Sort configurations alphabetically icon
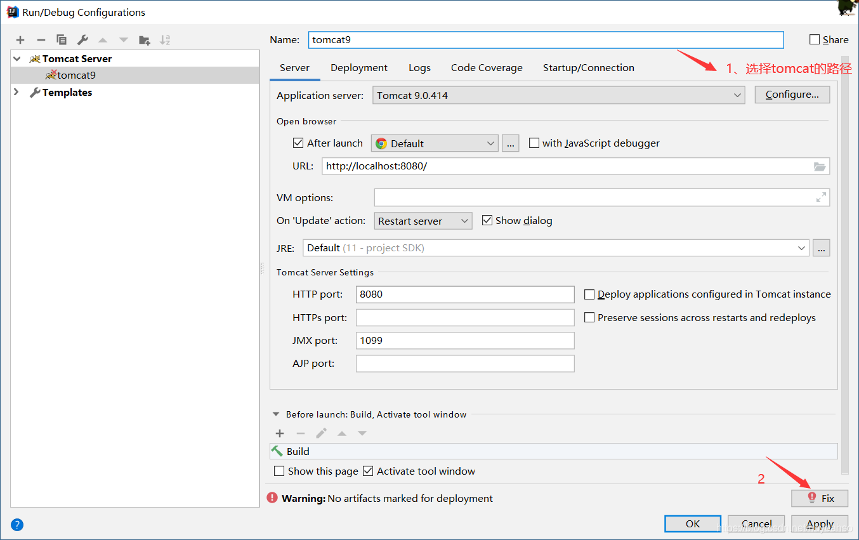This screenshot has width=859, height=540. tap(165, 40)
